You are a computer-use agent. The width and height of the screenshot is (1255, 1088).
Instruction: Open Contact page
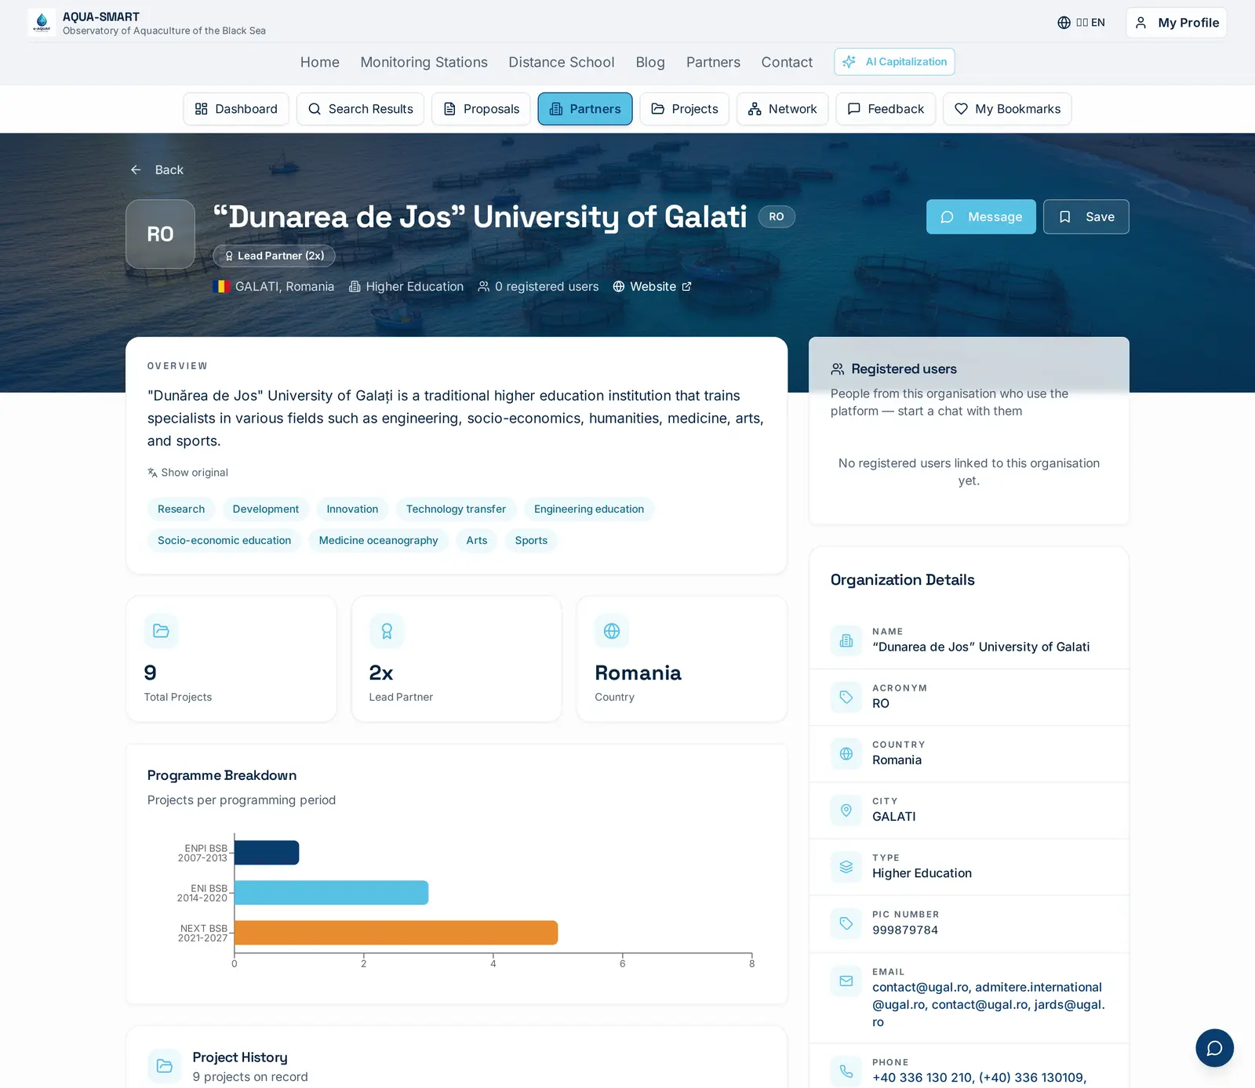coord(787,62)
